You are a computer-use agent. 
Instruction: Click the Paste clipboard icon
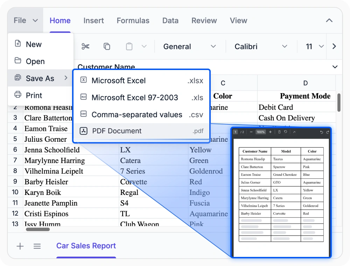[x=129, y=47]
